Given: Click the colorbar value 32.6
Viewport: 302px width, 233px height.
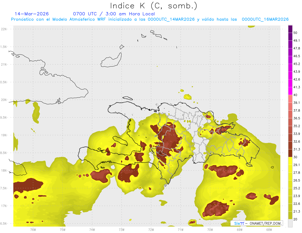Looking at the screenshot, I should 297,142.
